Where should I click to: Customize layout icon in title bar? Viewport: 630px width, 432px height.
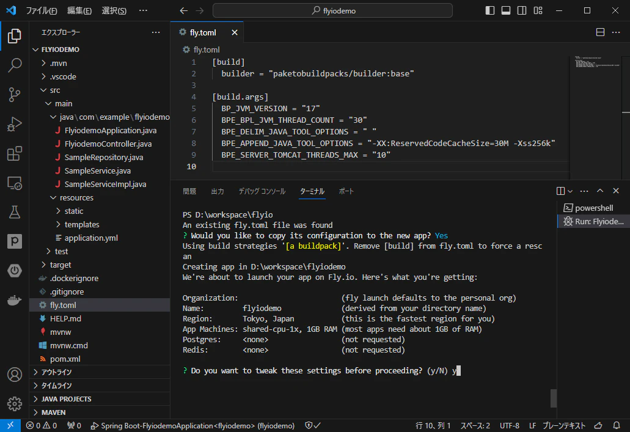coord(538,10)
